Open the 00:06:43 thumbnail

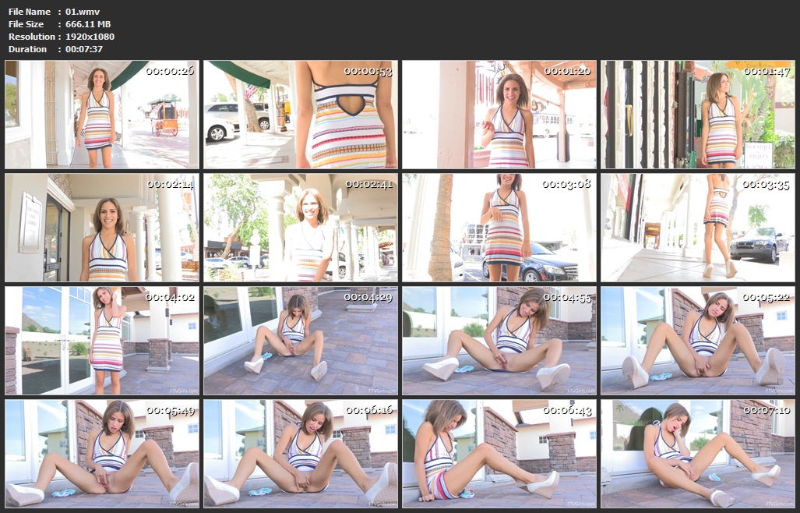499,454
